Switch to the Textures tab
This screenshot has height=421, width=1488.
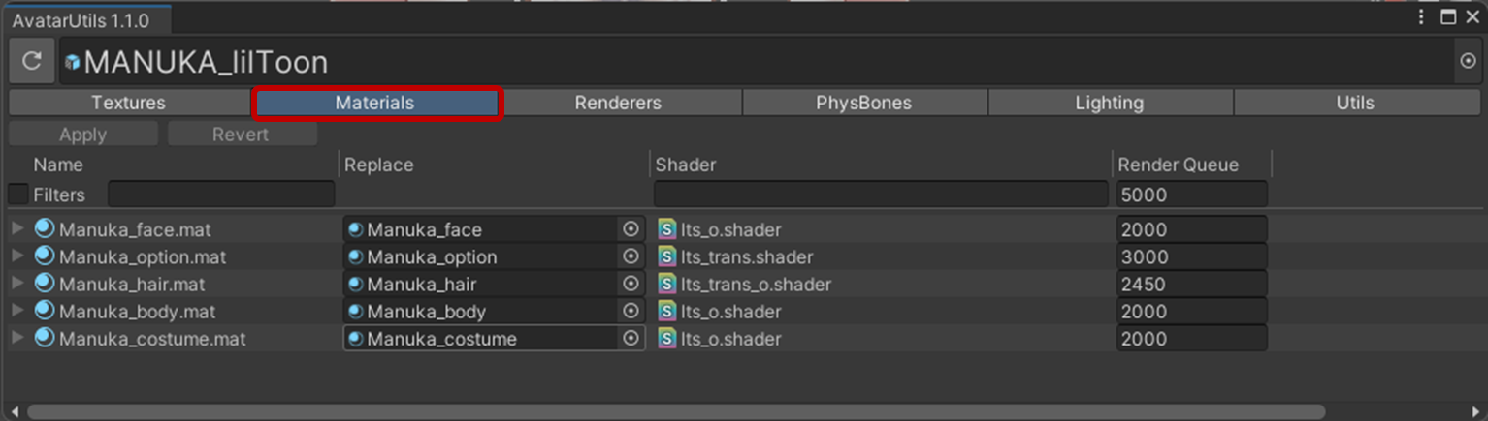(x=128, y=103)
